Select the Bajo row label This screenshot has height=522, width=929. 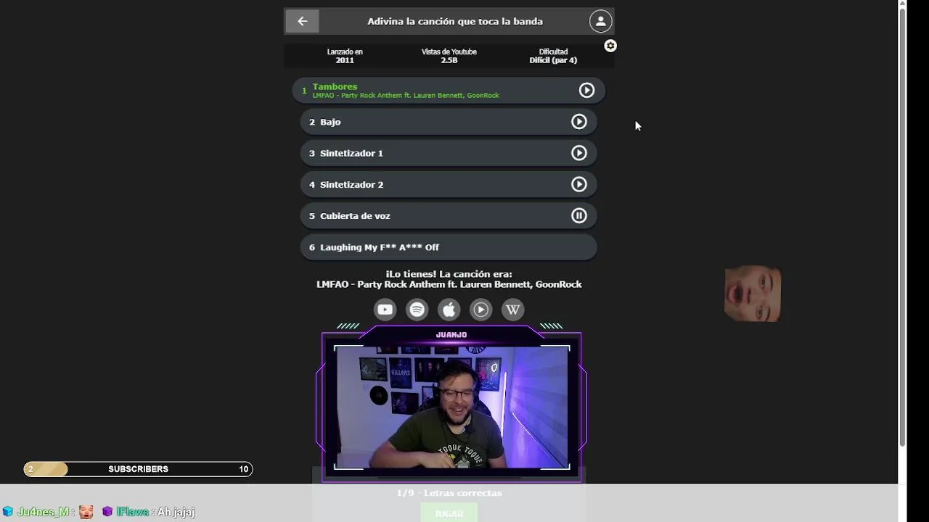click(330, 122)
